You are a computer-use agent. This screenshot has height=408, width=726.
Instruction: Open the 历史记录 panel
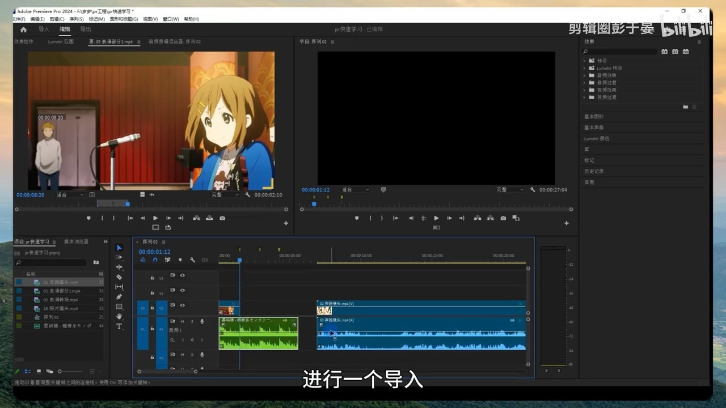[x=594, y=171]
